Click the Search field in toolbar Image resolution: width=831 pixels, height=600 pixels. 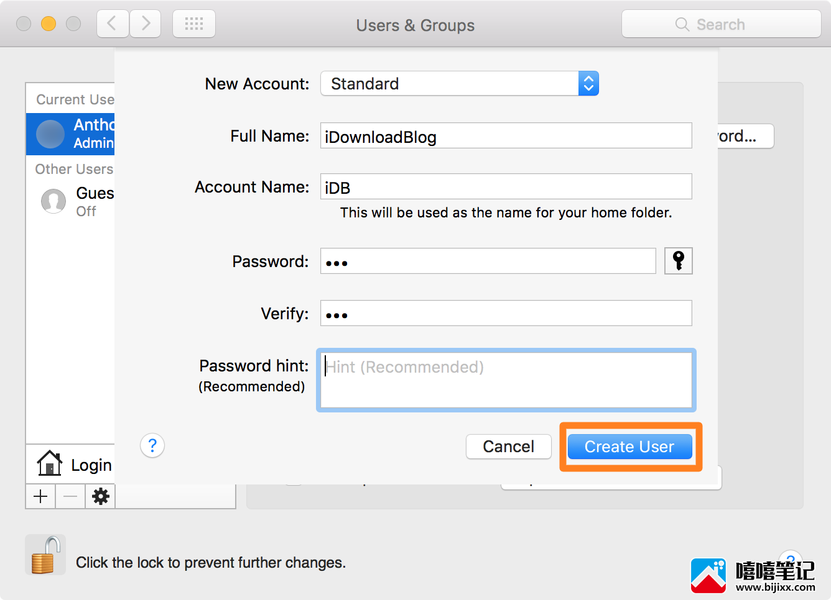pyautogui.click(x=722, y=24)
